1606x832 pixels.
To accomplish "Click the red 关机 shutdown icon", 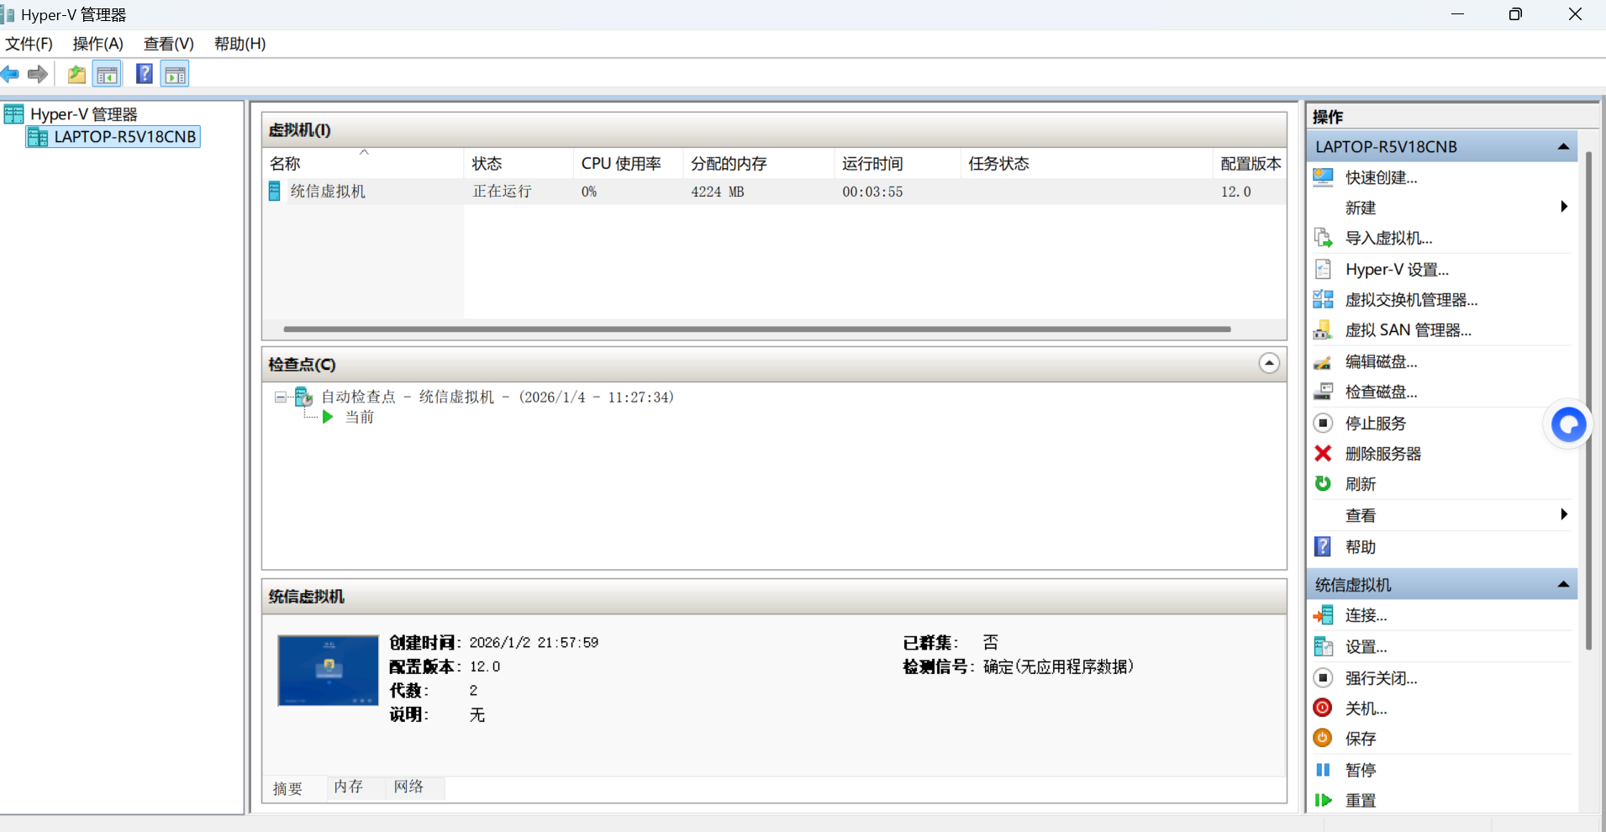I will click(1323, 708).
